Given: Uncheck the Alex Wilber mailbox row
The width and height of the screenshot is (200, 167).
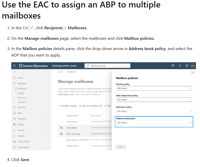Looking at the screenshot, I should (61, 128).
